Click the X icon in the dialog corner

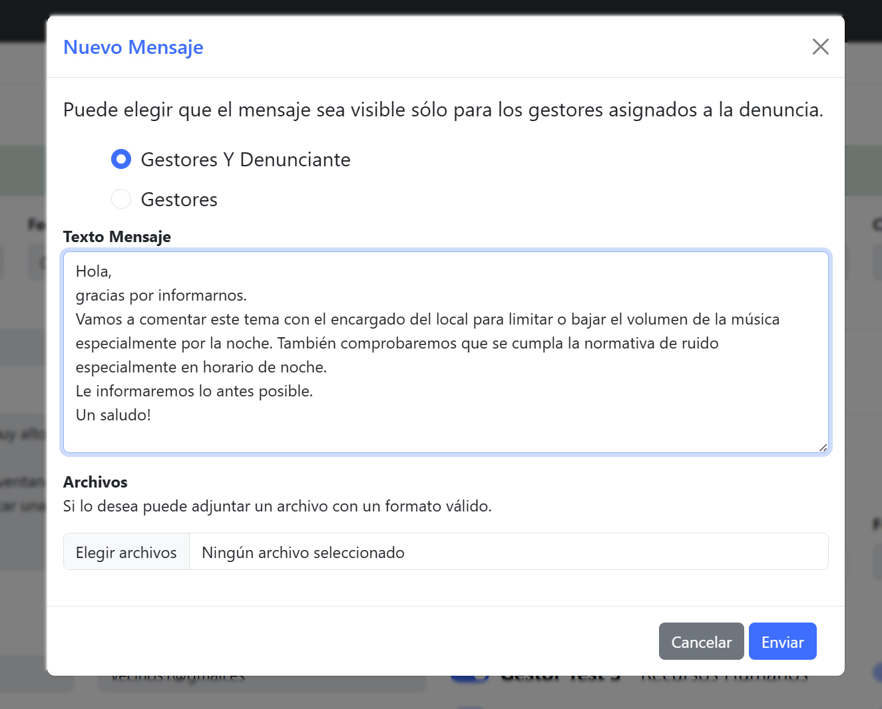(820, 47)
